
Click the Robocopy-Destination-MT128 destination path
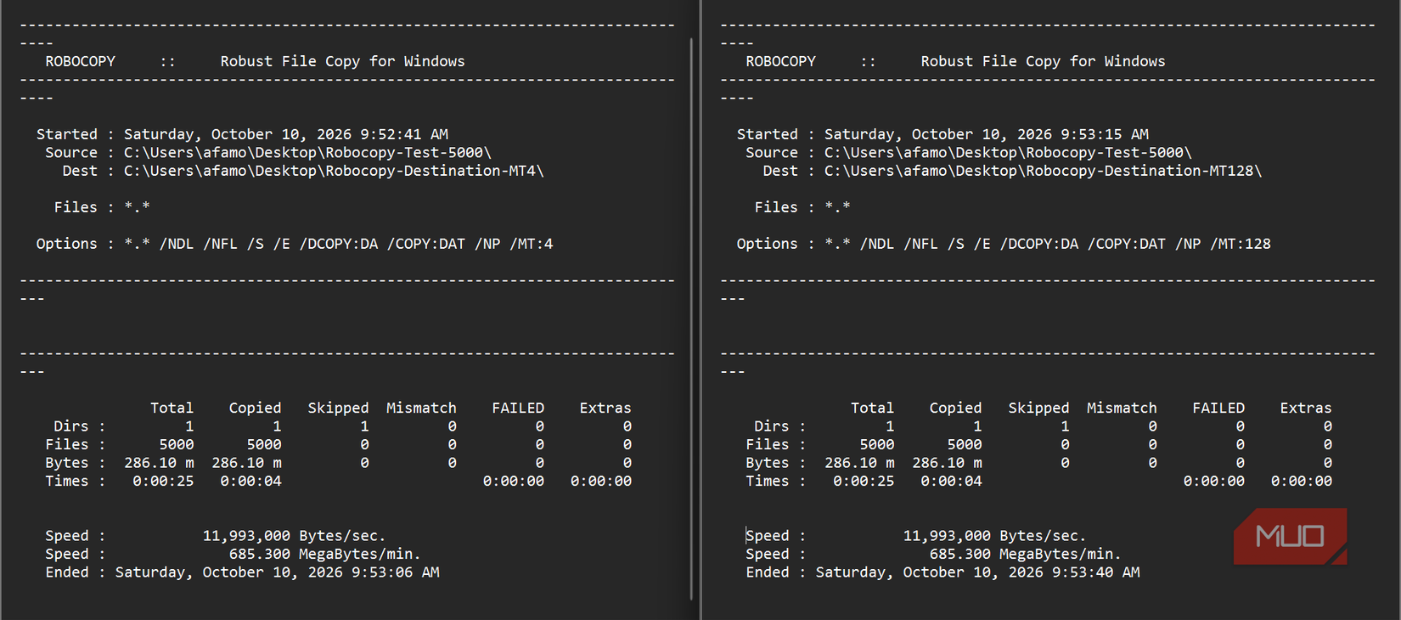pyautogui.click(x=1043, y=171)
